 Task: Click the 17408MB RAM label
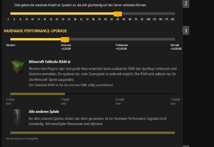click(175, 102)
